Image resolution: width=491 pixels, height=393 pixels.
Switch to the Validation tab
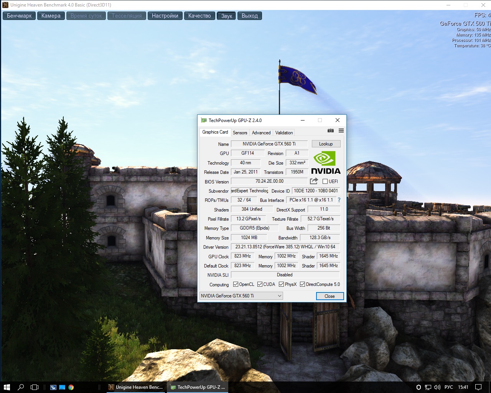coord(284,133)
